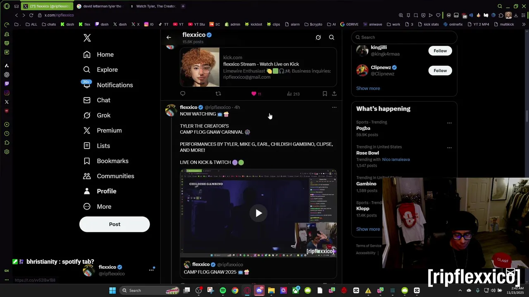529x297 pixels.
Task: Open the $crypto bookmarks folder
Action: click(x=313, y=24)
